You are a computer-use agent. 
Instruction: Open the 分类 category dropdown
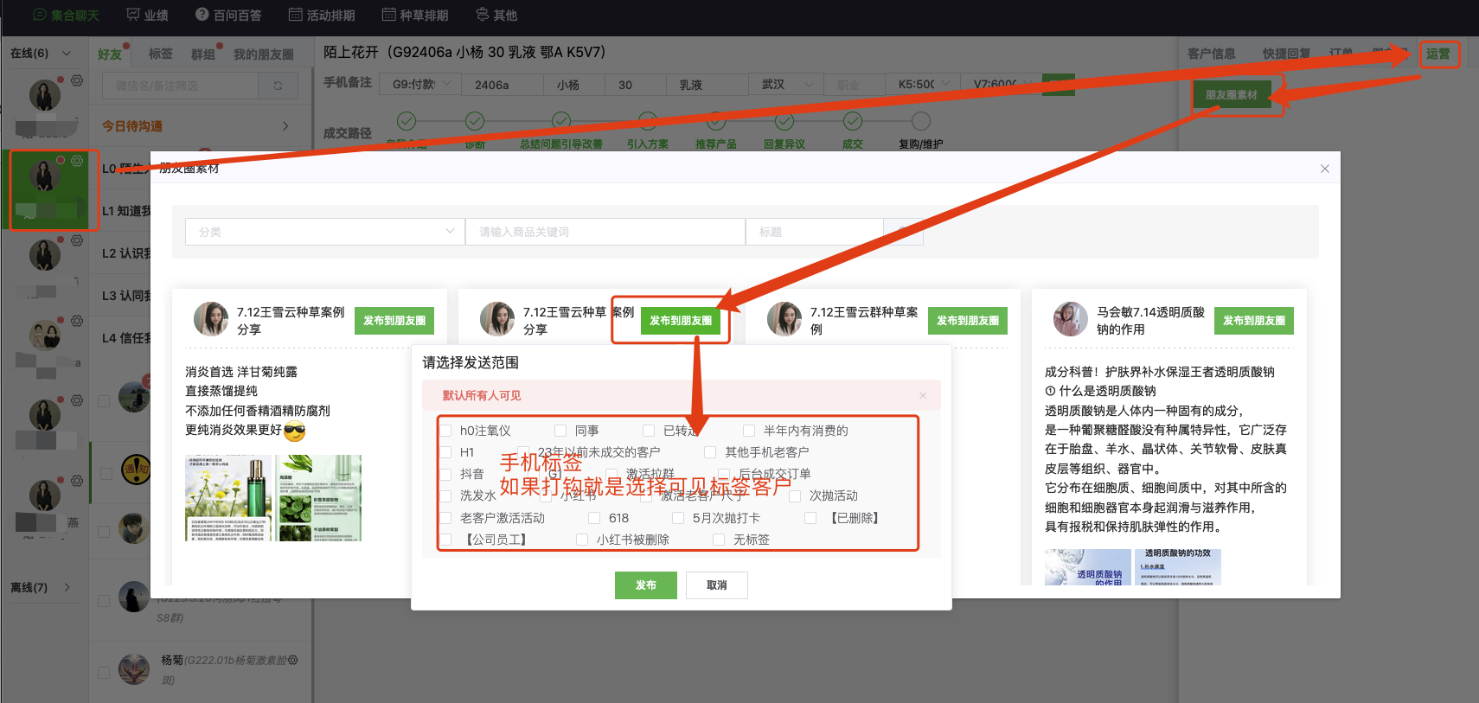(324, 232)
